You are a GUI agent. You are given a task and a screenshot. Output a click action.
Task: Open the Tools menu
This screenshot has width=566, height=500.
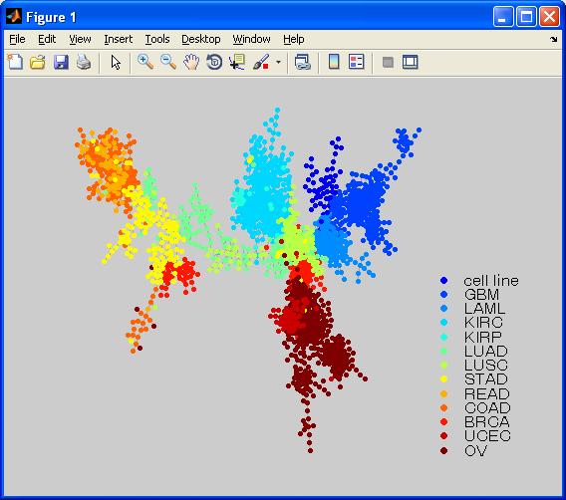[157, 39]
